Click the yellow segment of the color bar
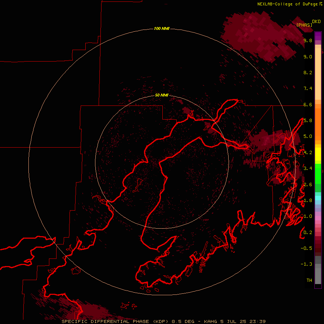Image resolution: width=324 pixels, height=324 pixels. [x=318, y=154]
